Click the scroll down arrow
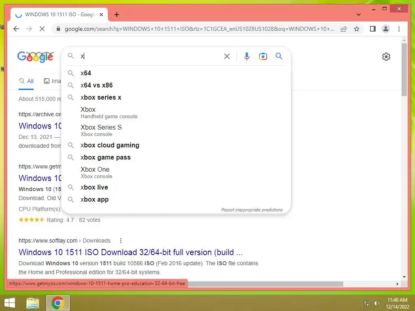 [x=404, y=277]
